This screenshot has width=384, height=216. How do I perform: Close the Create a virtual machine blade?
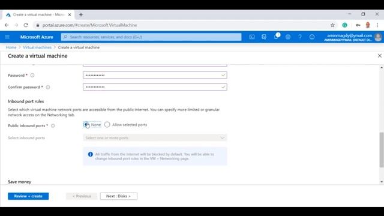pos(380,56)
